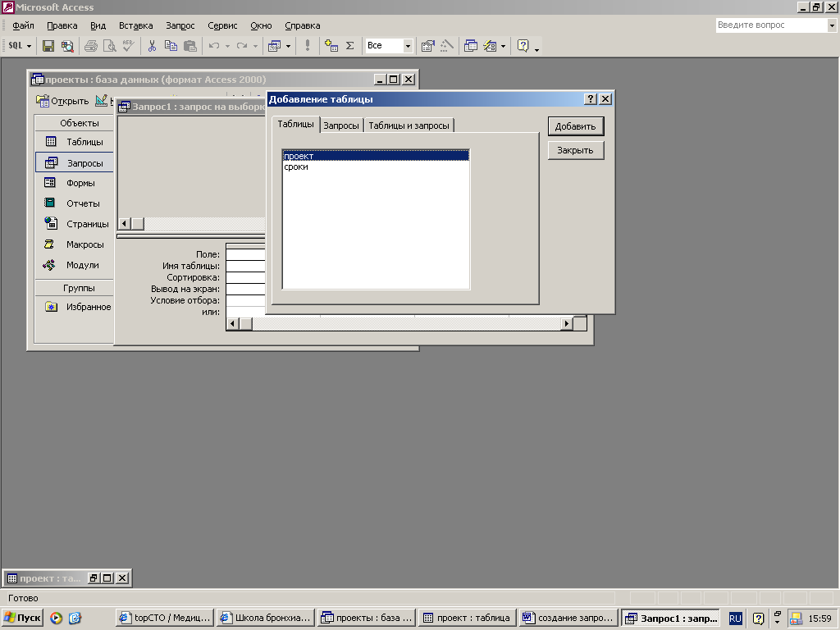Click the file search toolbar icon

coord(67,46)
